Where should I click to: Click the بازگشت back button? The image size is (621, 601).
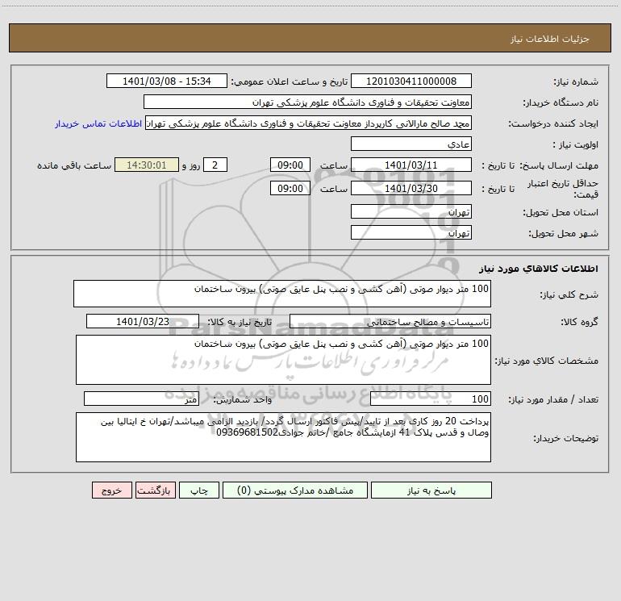click(155, 490)
